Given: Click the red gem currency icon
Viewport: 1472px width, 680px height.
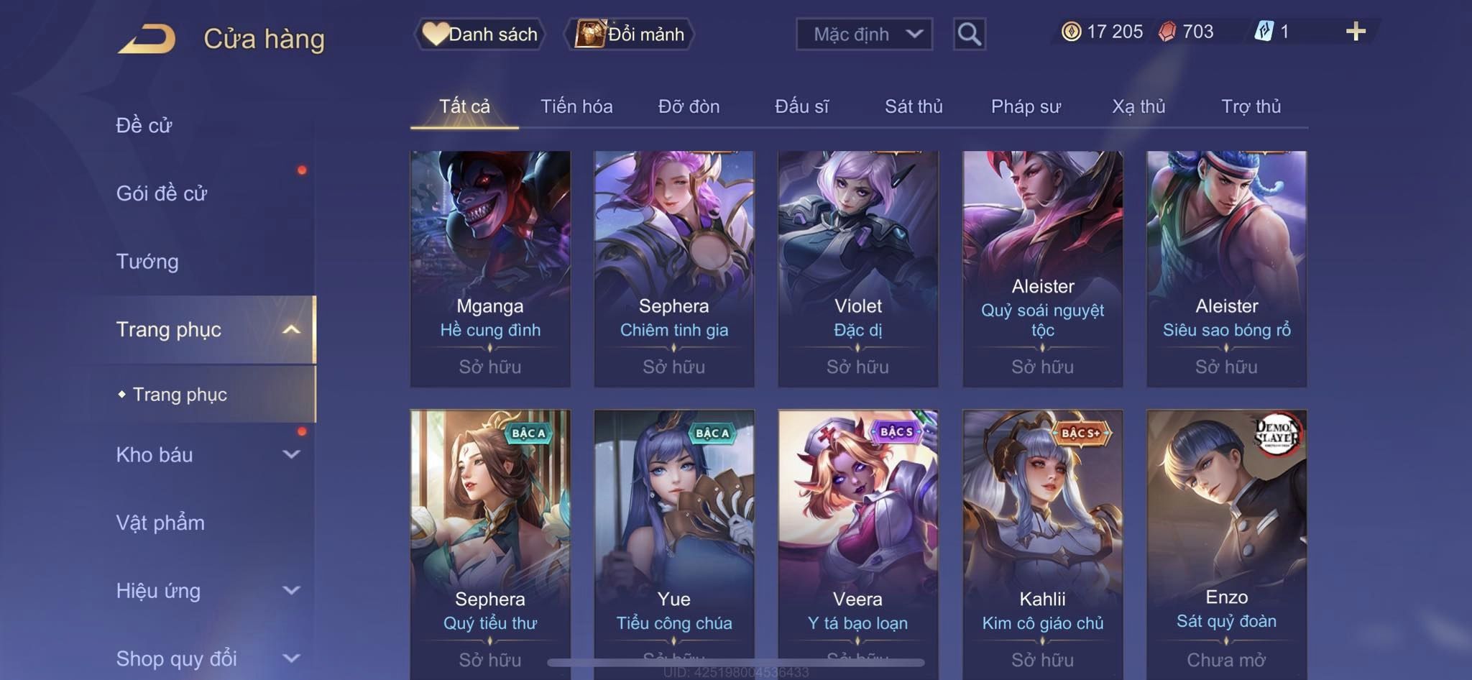Looking at the screenshot, I should pyautogui.click(x=1167, y=32).
